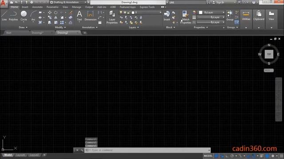284x159 pixels.
Task: Click the Table icon in Annotation
Action: tap(100, 23)
